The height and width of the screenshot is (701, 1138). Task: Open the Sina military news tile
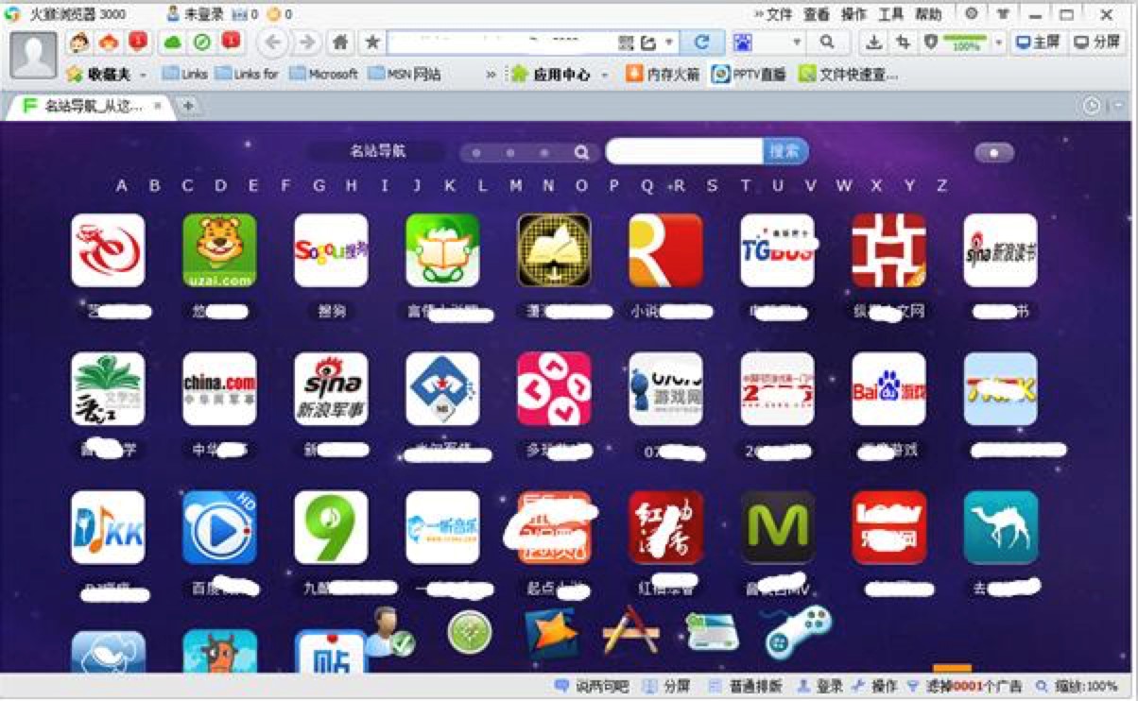pos(331,389)
